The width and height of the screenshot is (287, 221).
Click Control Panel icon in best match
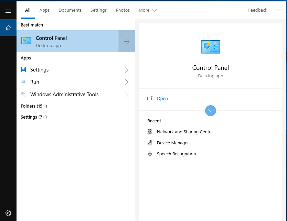pyautogui.click(x=26, y=41)
